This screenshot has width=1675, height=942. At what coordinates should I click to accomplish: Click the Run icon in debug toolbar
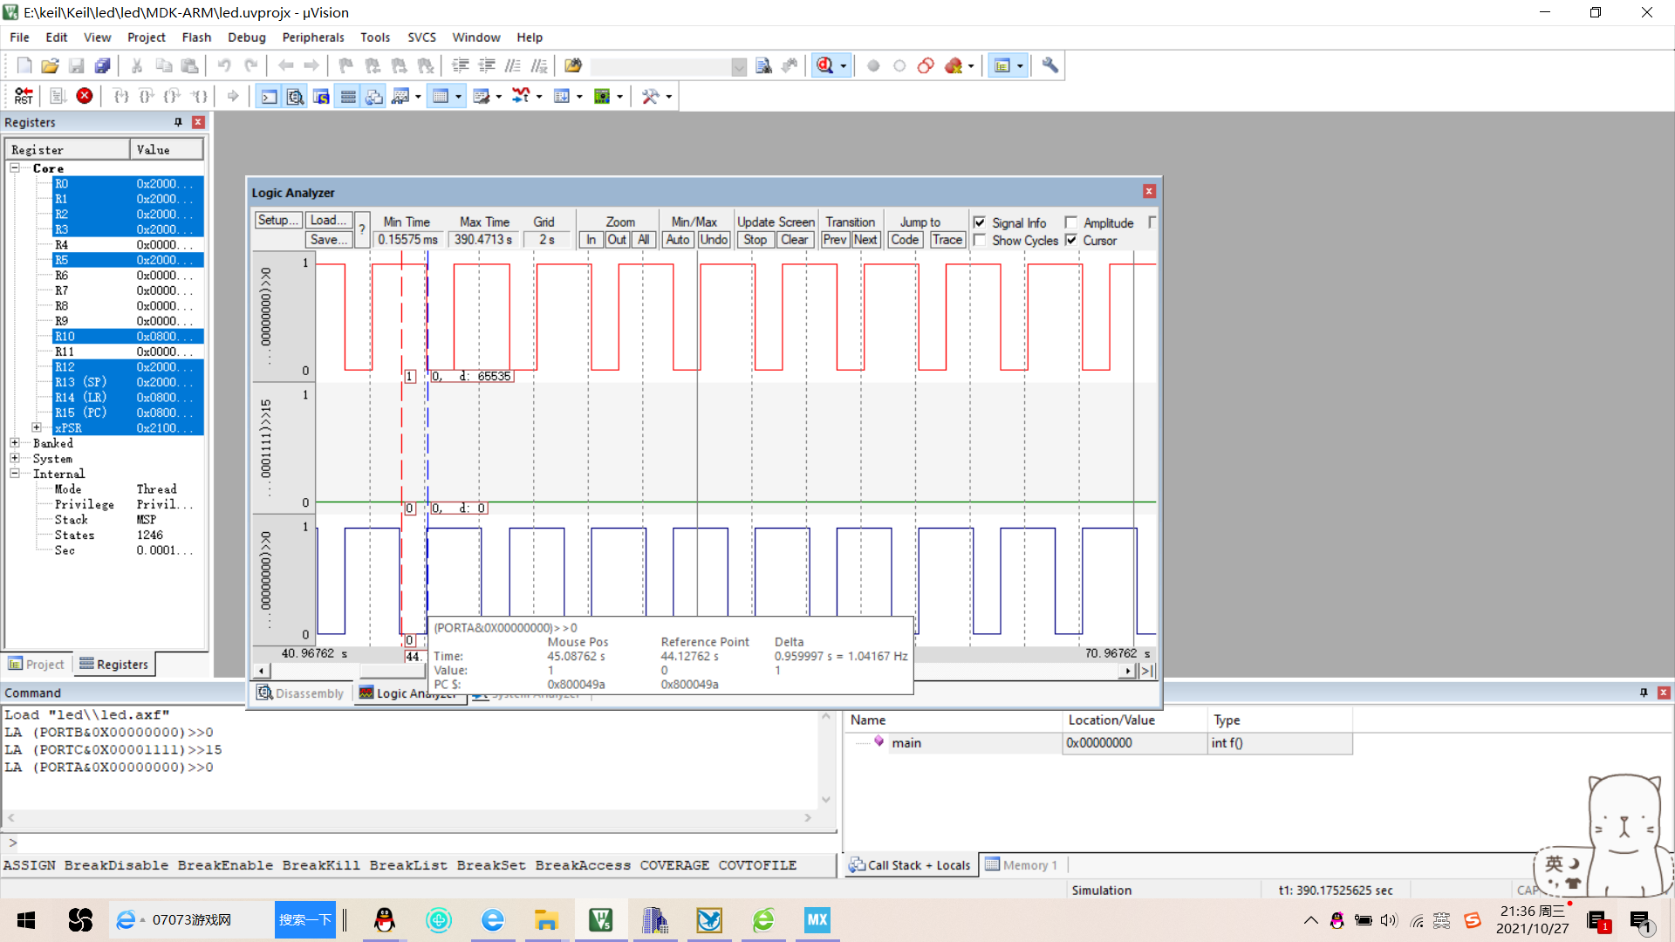pos(58,96)
